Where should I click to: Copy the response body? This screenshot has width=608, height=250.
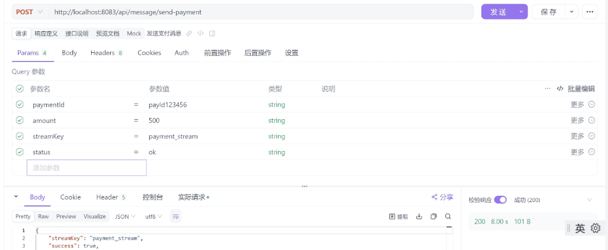(433, 217)
